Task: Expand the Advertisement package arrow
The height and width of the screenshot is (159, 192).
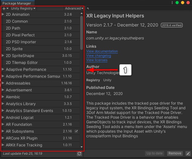Action: (3, 90)
